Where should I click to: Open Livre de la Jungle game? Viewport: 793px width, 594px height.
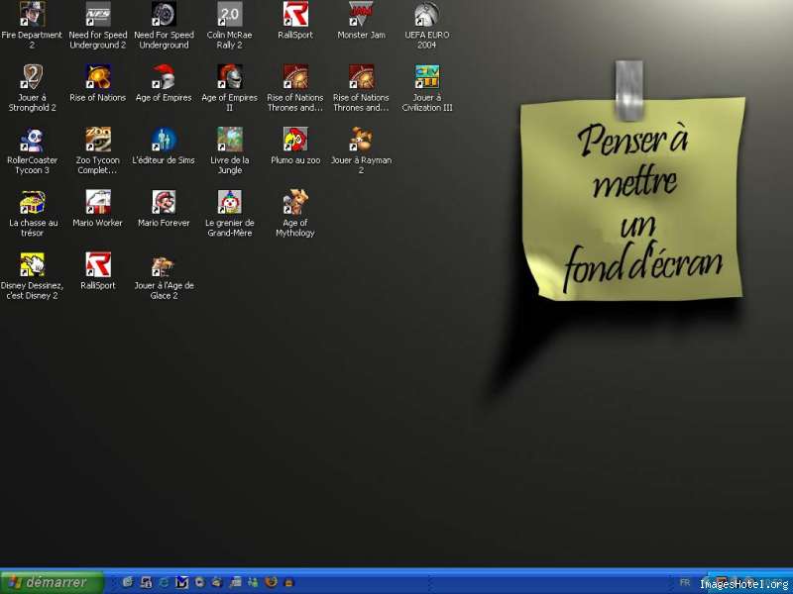[229, 140]
